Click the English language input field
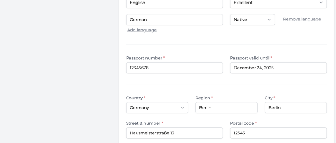336x143 pixels. [174, 3]
